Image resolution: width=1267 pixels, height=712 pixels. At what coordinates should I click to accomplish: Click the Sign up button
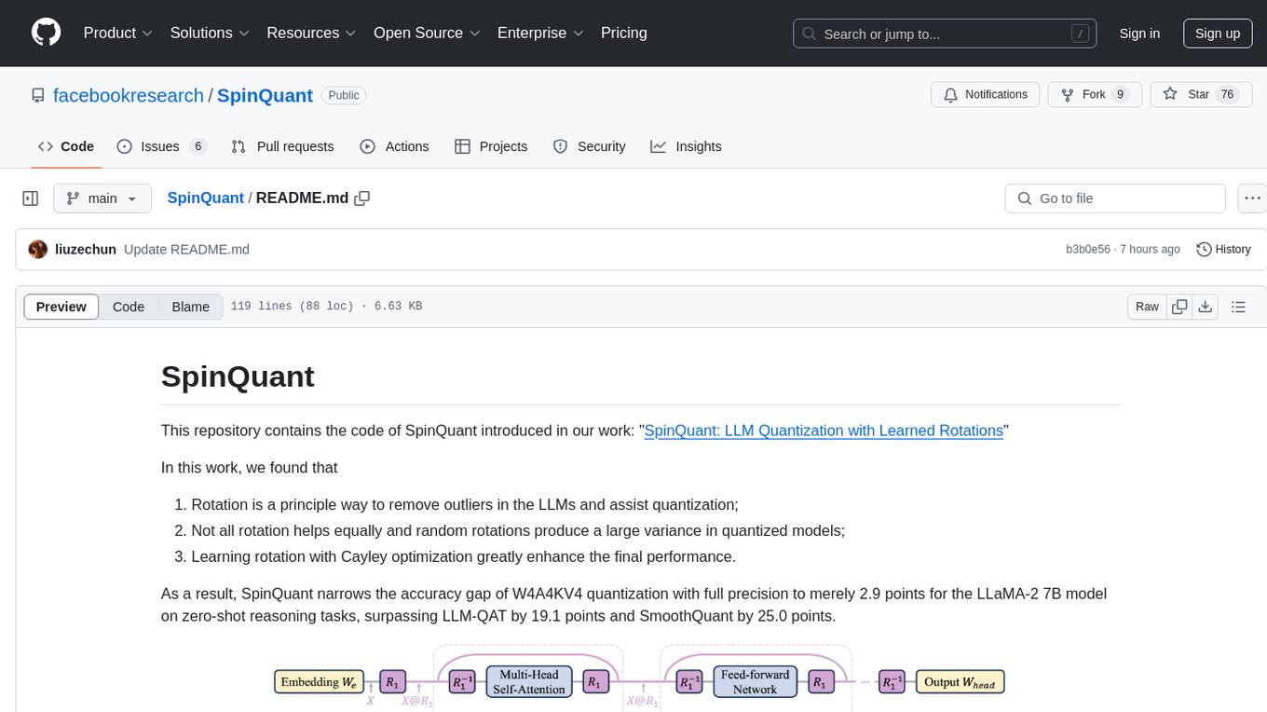[1218, 34]
